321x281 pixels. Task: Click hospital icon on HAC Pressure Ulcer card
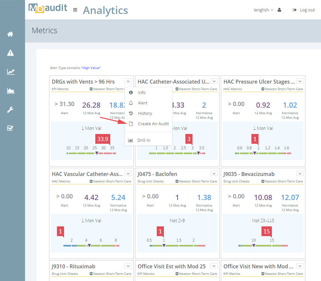click(263, 89)
